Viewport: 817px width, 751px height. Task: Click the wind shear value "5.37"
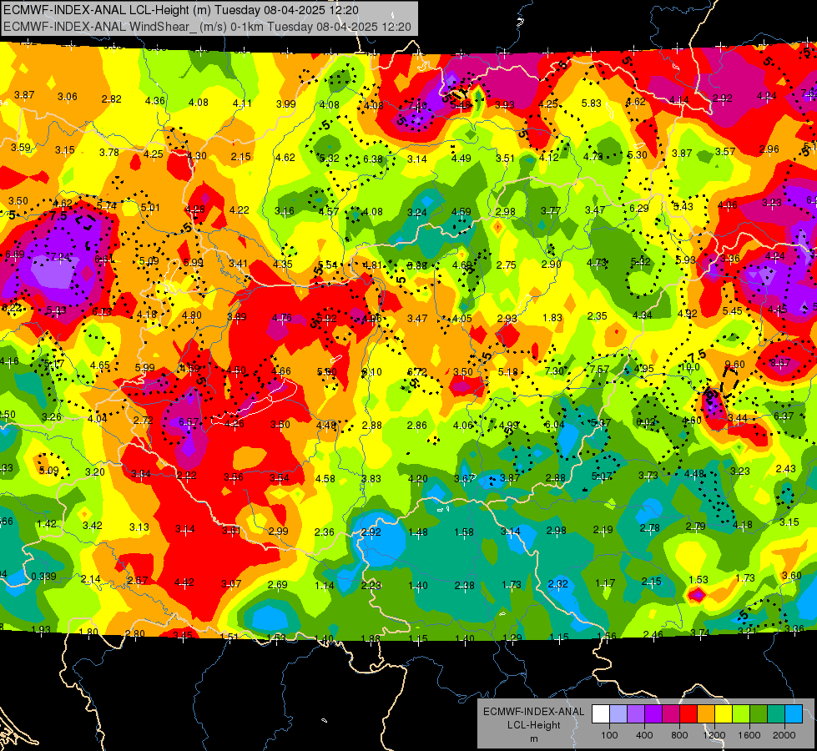[x=601, y=423]
